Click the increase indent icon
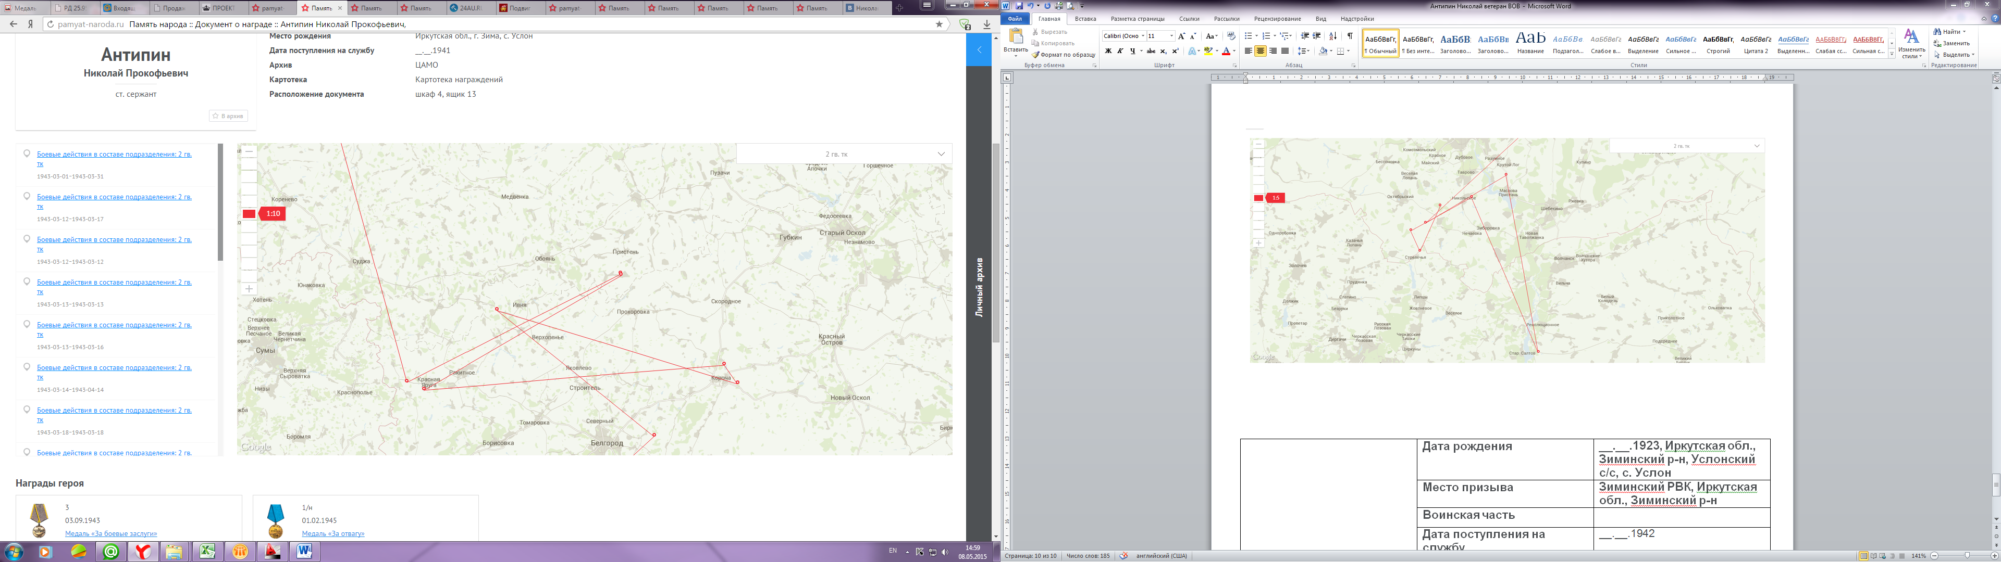The image size is (2001, 562). click(1317, 36)
